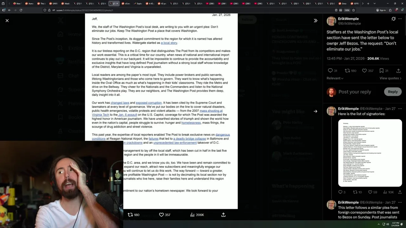The width and height of the screenshot is (406, 228).
Task: Click the shield tracking-protection icon in address bar
Action: [45, 10]
